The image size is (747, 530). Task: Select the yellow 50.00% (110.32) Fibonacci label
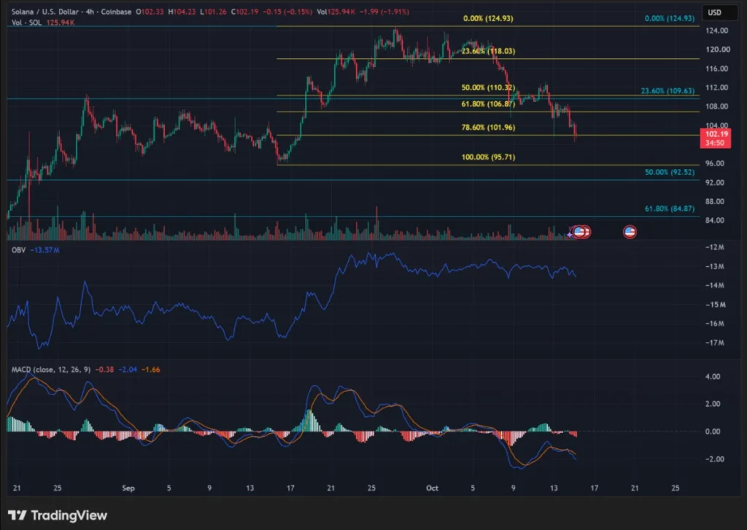pyautogui.click(x=488, y=87)
